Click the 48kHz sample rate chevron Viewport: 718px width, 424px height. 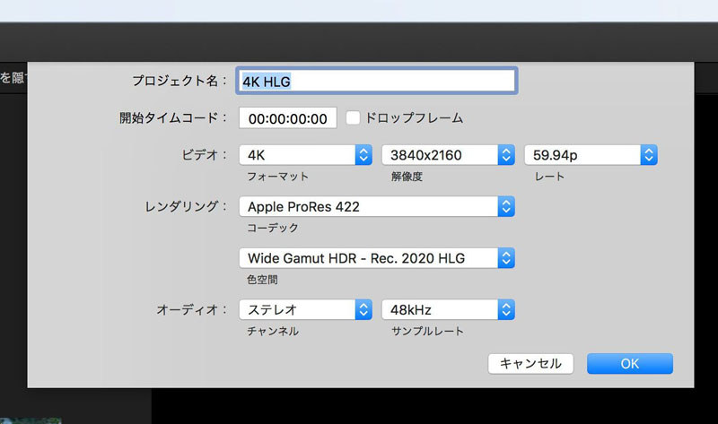pyautogui.click(x=506, y=310)
